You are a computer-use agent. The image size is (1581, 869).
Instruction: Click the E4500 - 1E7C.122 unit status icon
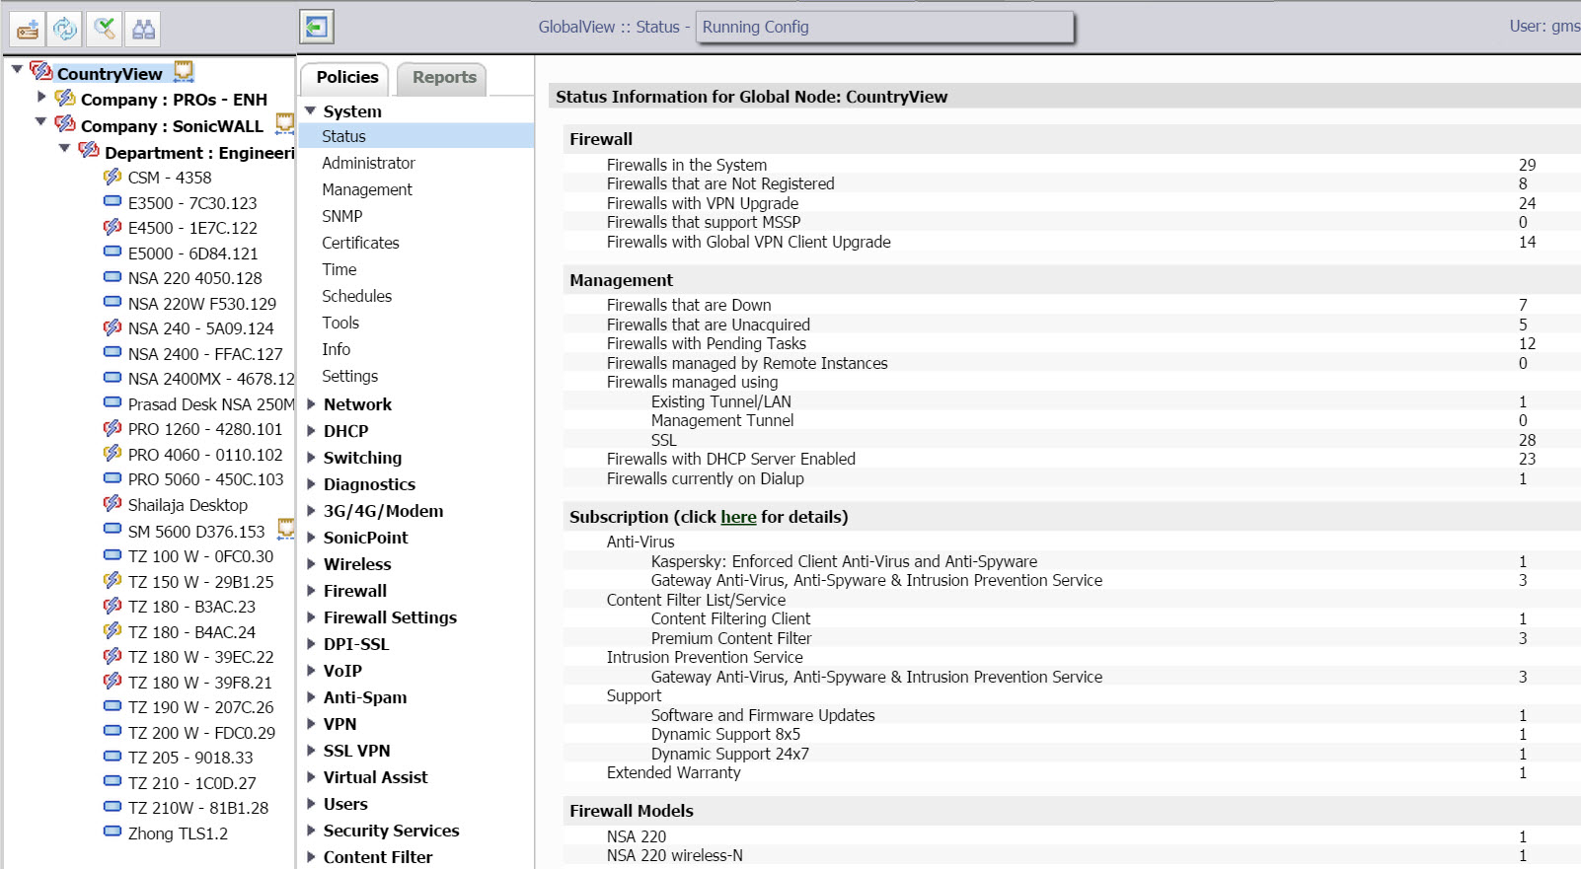pyautogui.click(x=113, y=227)
